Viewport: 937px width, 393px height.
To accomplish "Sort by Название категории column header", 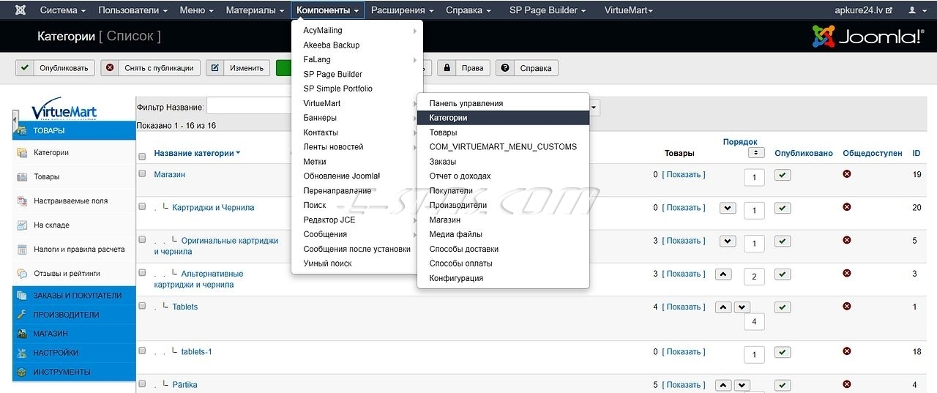I will tap(197, 154).
